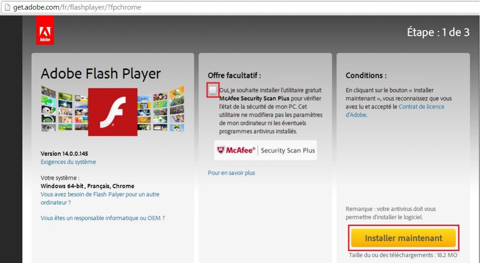480x263 pixels.
Task: Click the photo collage left of Flash logo
Action: point(64,109)
